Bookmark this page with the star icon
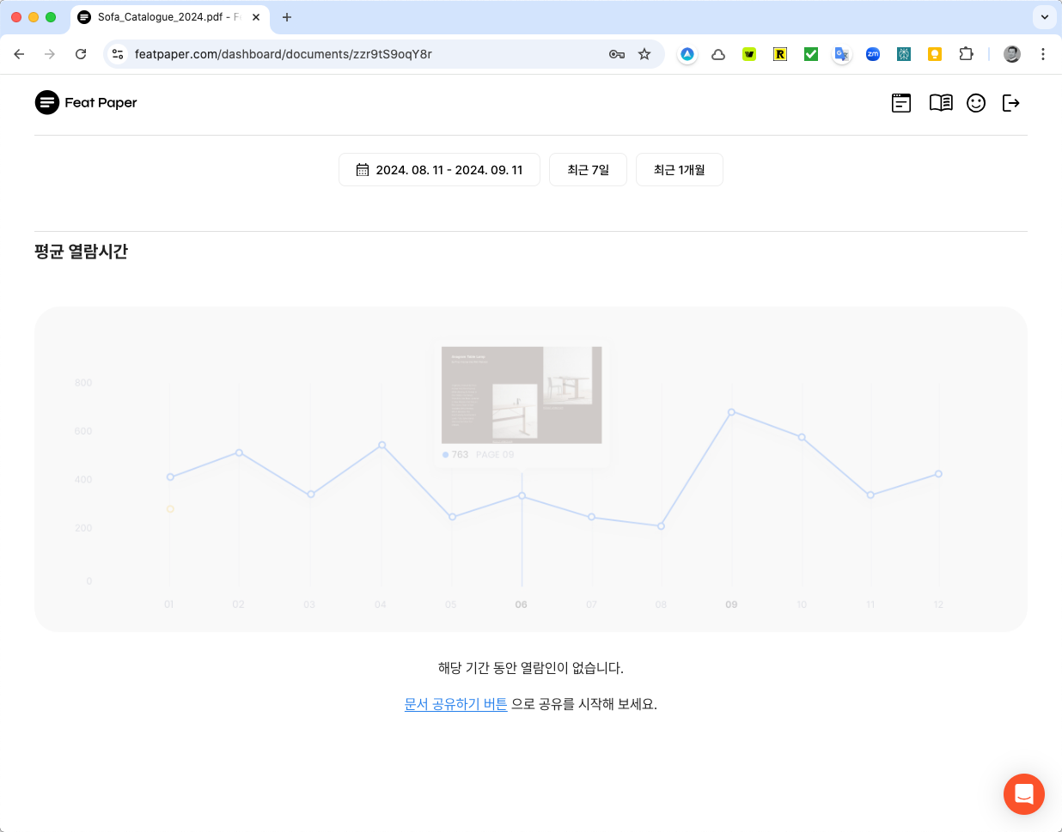 (x=644, y=54)
